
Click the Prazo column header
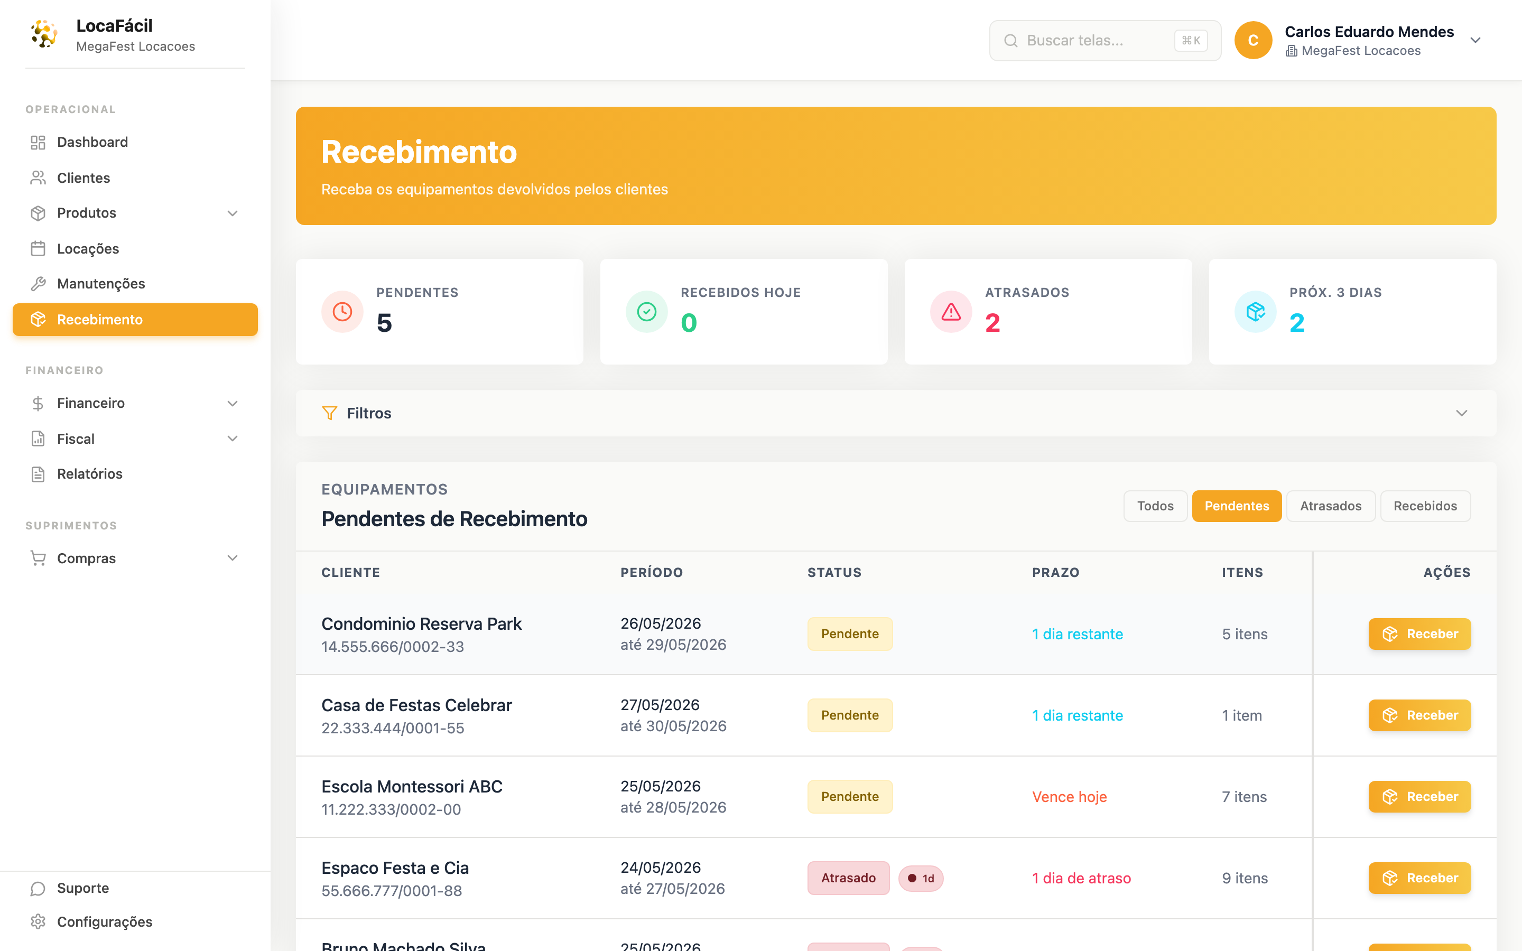tap(1055, 572)
